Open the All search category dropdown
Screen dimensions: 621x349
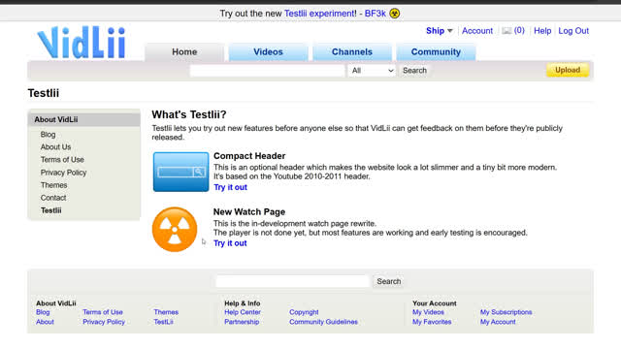click(x=372, y=71)
